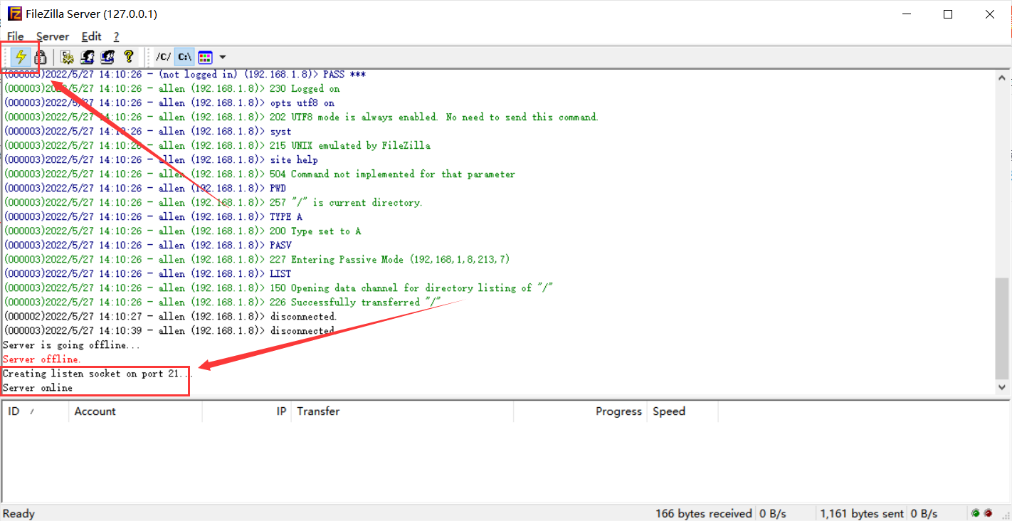The image size is (1012, 521).
Task: Select the '150 Opening data channel' log line
Action: click(278, 288)
